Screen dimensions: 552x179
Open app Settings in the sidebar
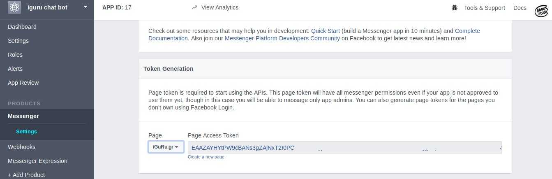[18, 41]
